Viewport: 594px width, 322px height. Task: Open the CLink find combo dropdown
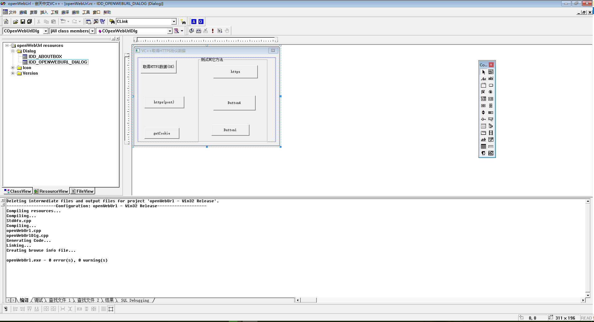click(174, 22)
